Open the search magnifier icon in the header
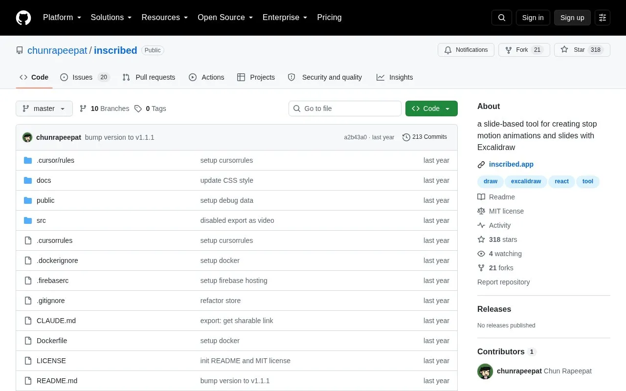Viewport: 626px width, 391px height. [x=502, y=18]
